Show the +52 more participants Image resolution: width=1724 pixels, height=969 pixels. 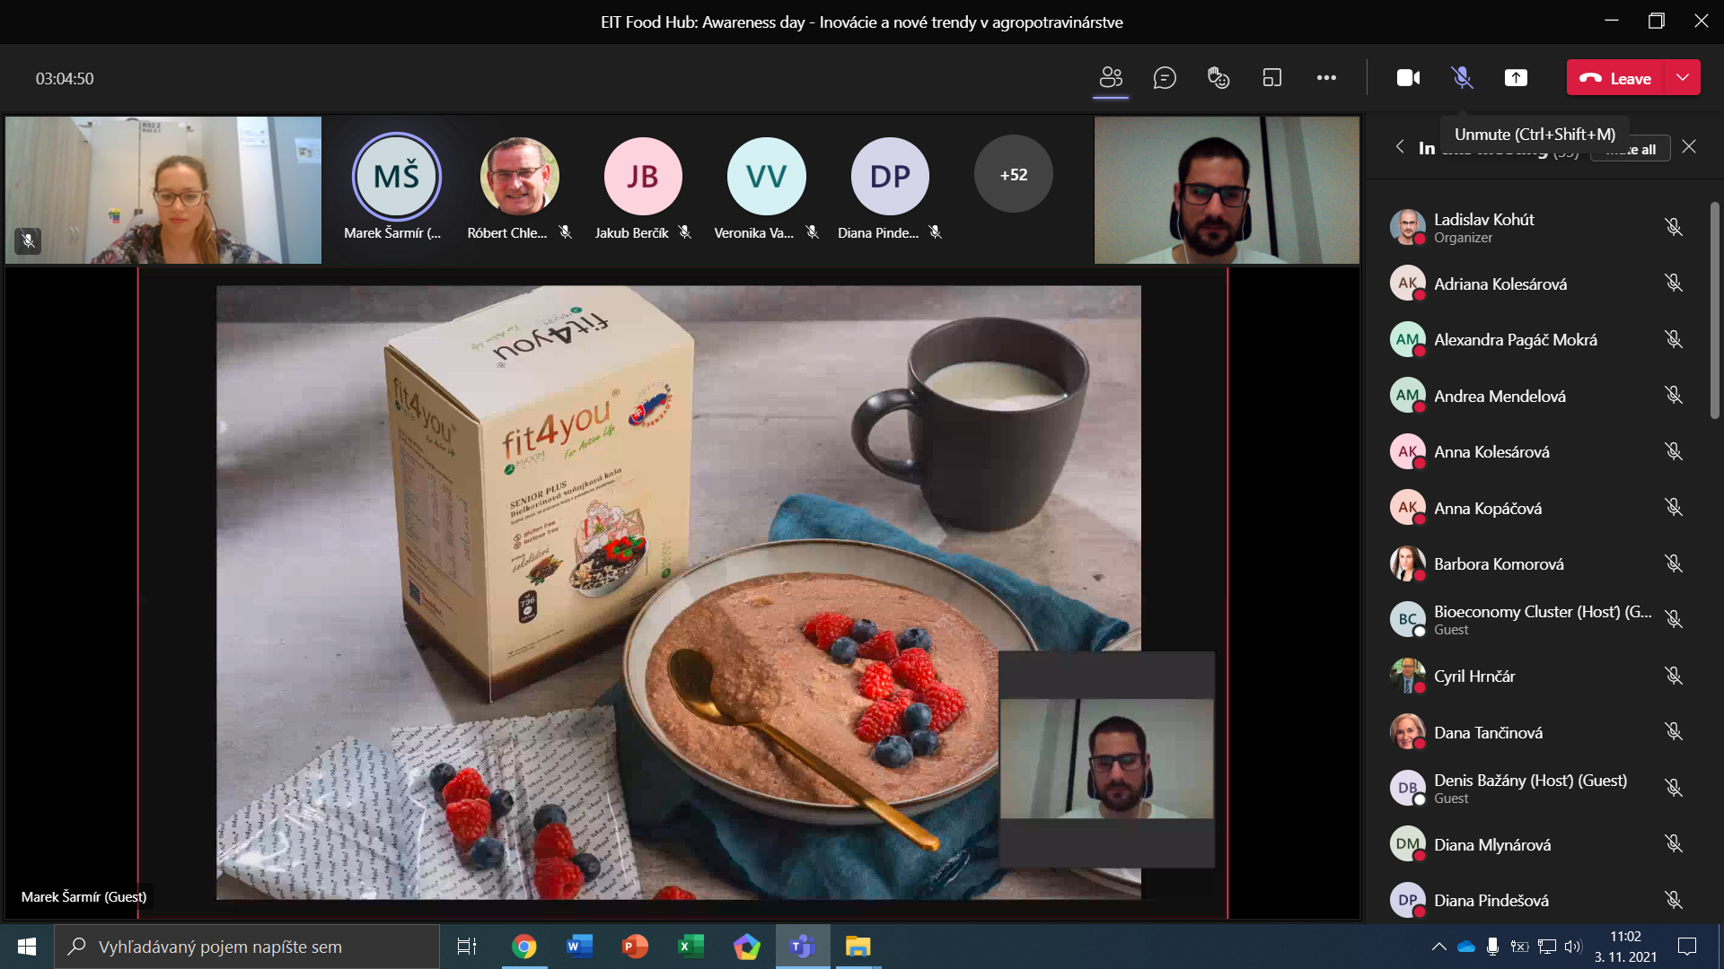click(1014, 175)
